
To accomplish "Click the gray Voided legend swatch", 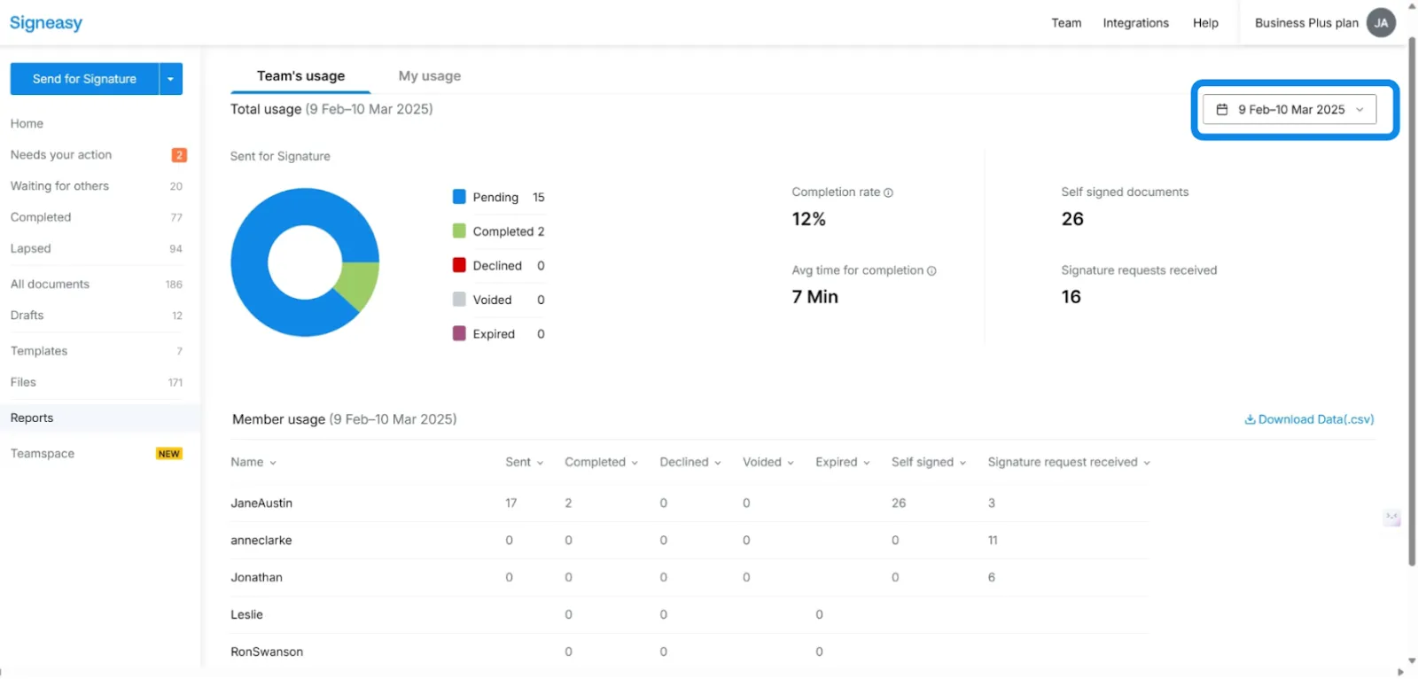I will click(x=459, y=300).
